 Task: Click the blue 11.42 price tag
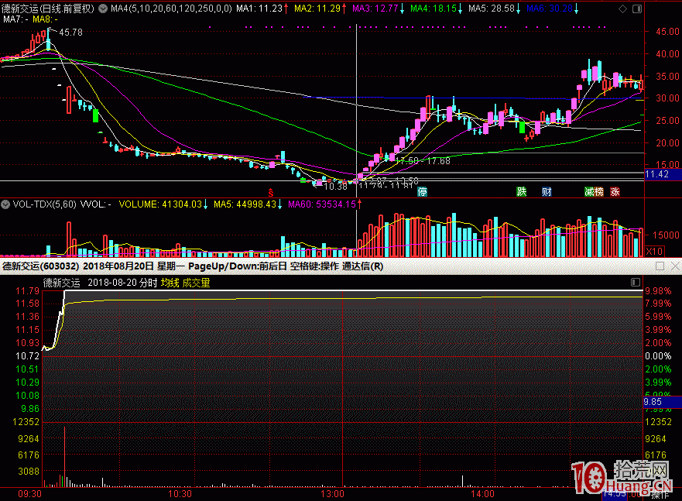pyautogui.click(x=656, y=175)
